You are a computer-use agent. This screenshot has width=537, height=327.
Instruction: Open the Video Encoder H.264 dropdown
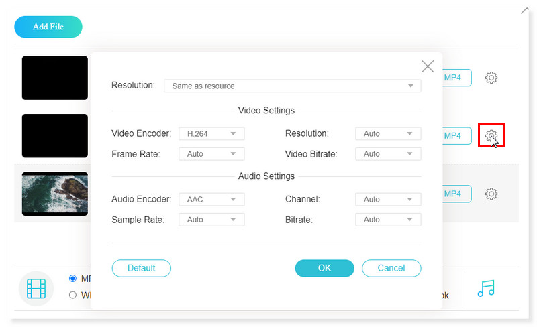click(211, 134)
